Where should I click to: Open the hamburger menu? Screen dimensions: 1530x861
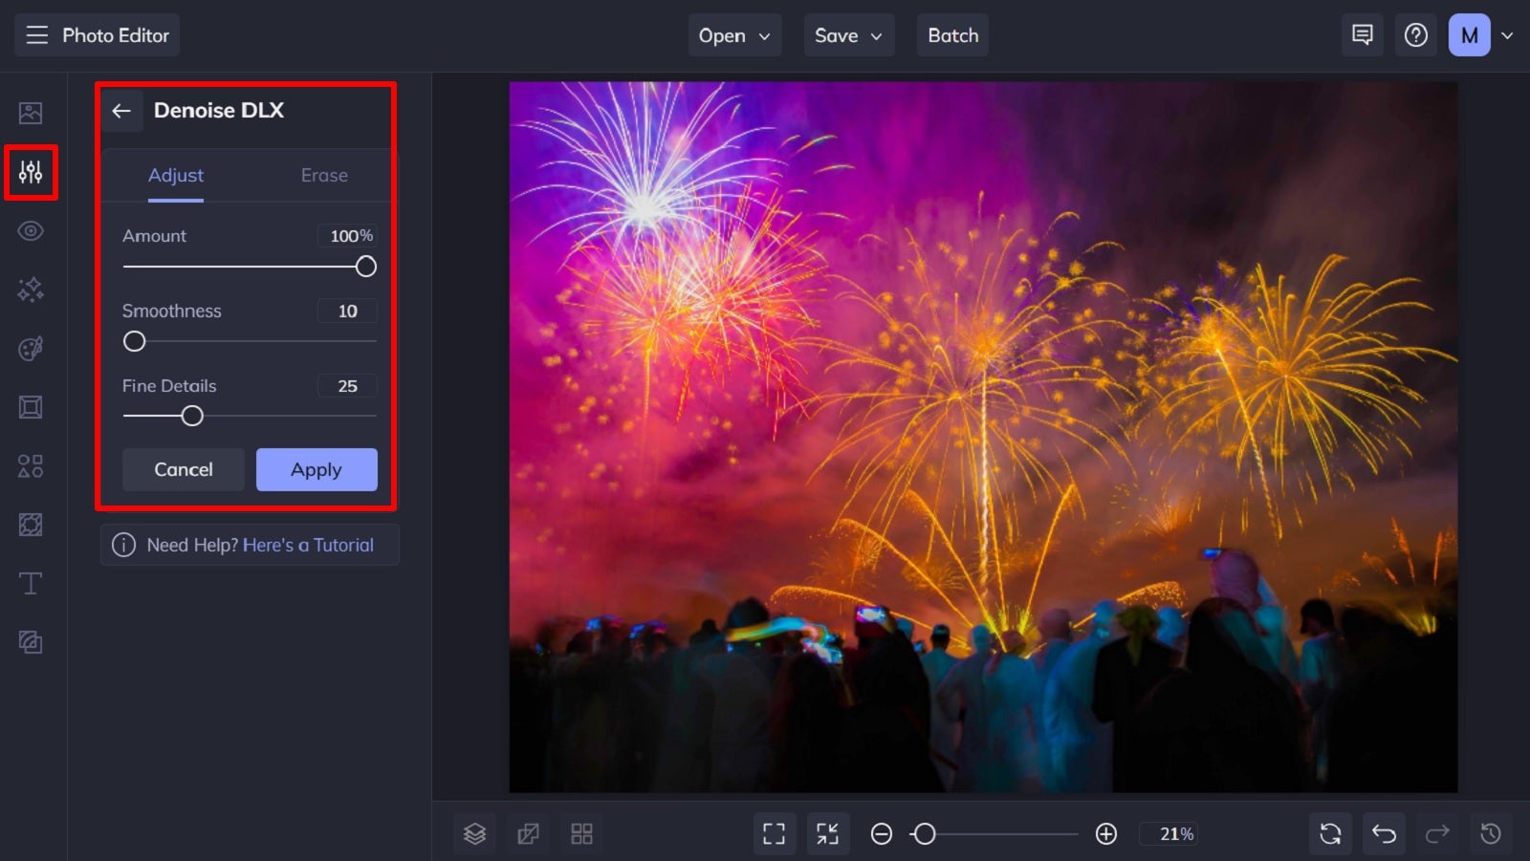[36, 34]
